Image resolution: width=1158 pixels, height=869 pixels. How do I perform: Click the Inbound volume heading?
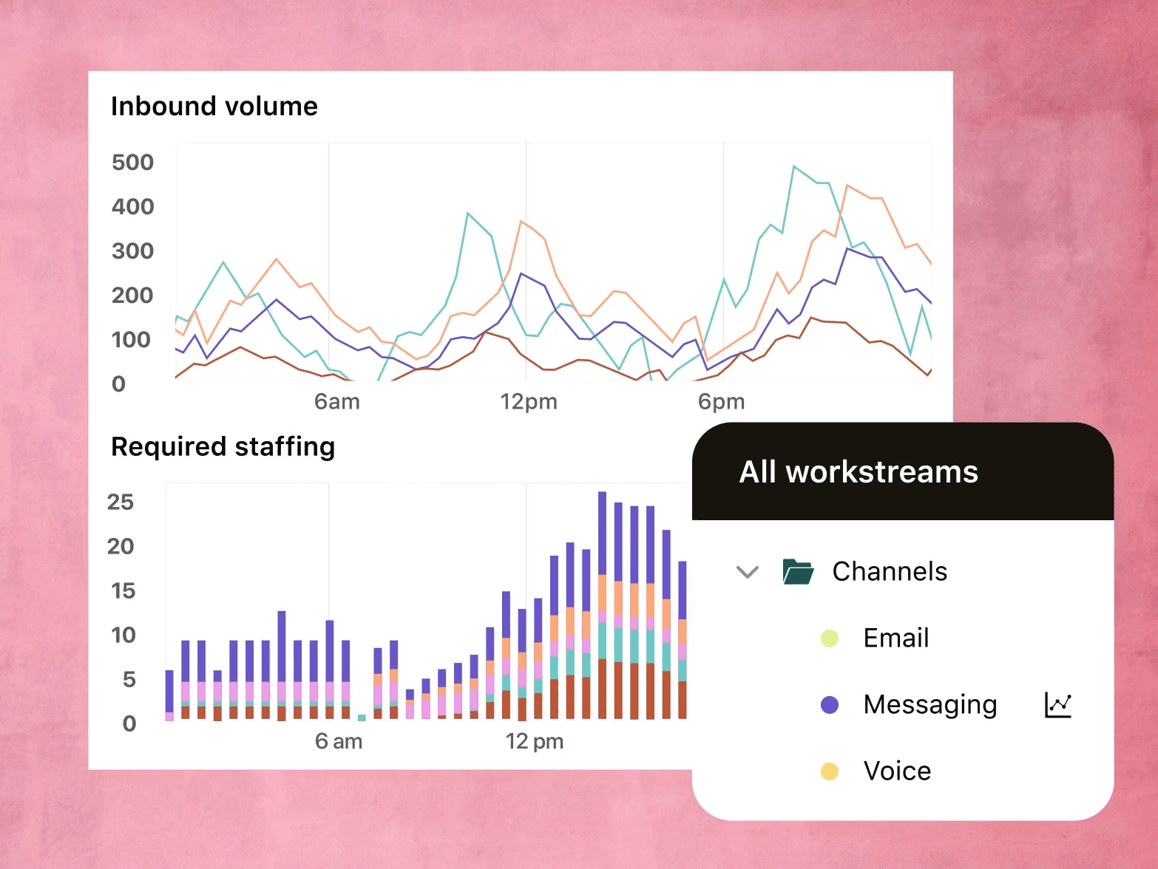[214, 106]
